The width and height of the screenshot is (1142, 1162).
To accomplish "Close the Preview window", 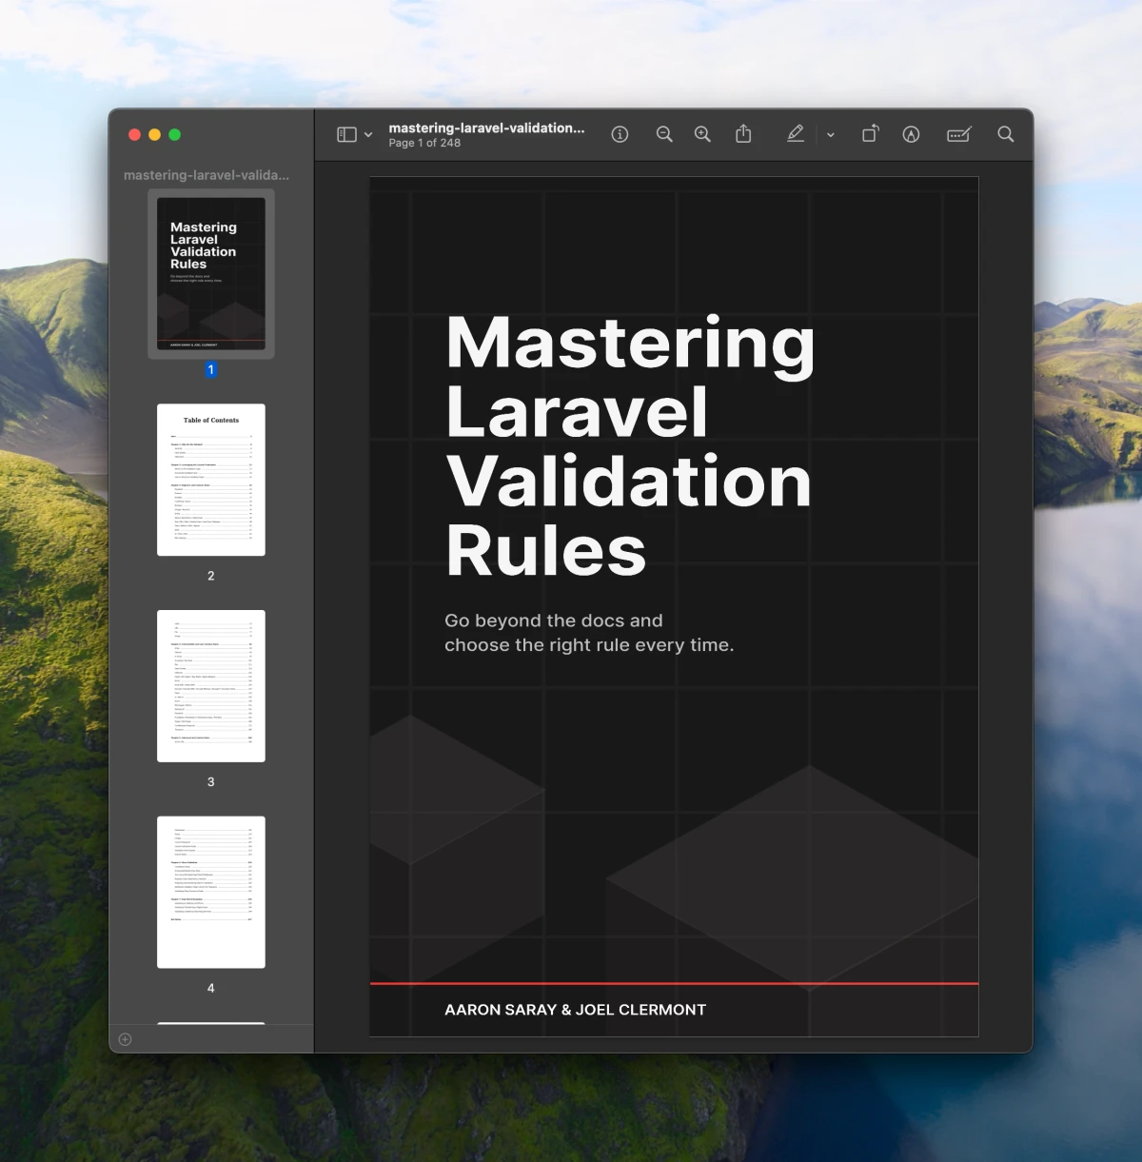I will coord(134,135).
